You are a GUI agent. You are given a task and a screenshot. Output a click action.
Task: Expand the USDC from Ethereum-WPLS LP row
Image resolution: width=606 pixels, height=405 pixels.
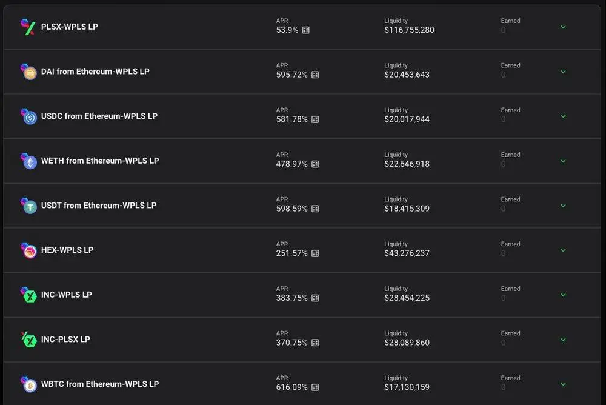(563, 116)
